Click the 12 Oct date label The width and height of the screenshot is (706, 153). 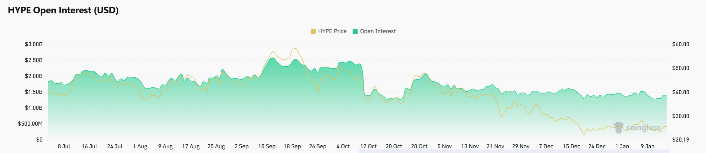(368, 146)
